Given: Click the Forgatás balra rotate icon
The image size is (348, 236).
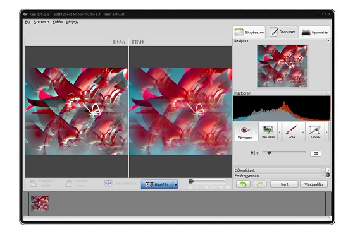Looking at the screenshot, I should pyautogui.click(x=68, y=183).
